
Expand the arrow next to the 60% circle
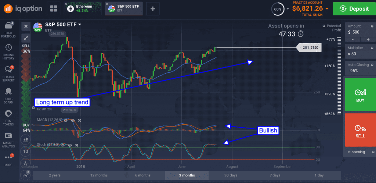(x=288, y=9)
